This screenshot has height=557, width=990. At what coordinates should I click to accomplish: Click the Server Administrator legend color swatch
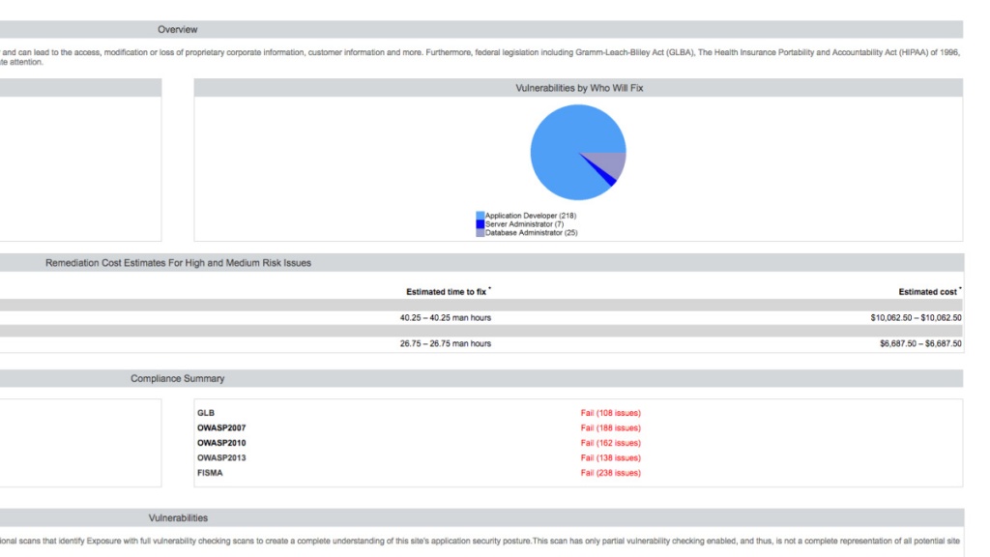click(x=480, y=224)
